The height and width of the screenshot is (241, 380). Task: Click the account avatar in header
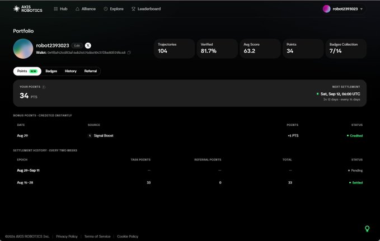[x=326, y=9]
